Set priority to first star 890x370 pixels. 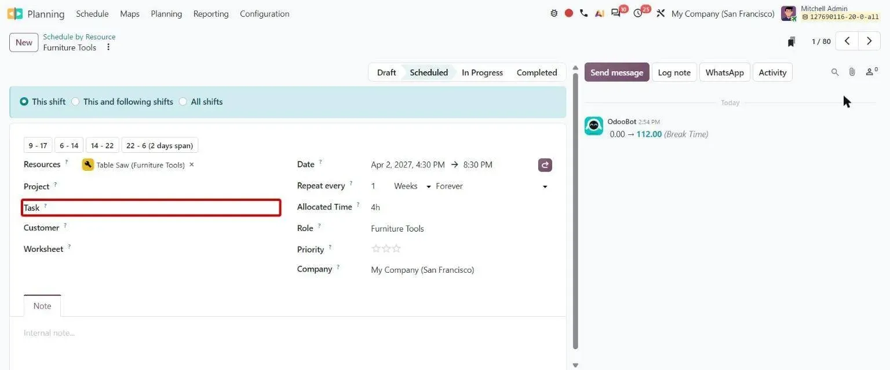(x=376, y=249)
